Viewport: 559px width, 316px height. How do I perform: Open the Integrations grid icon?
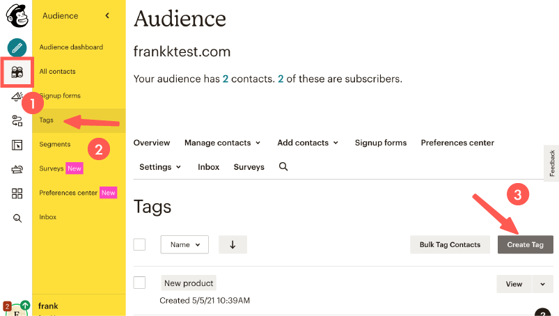(17, 193)
